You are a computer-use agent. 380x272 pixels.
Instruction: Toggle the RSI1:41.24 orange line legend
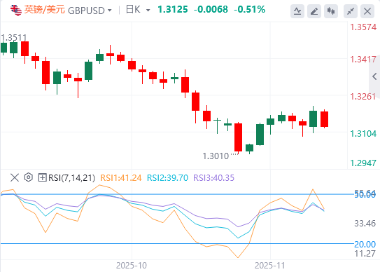[x=121, y=178]
